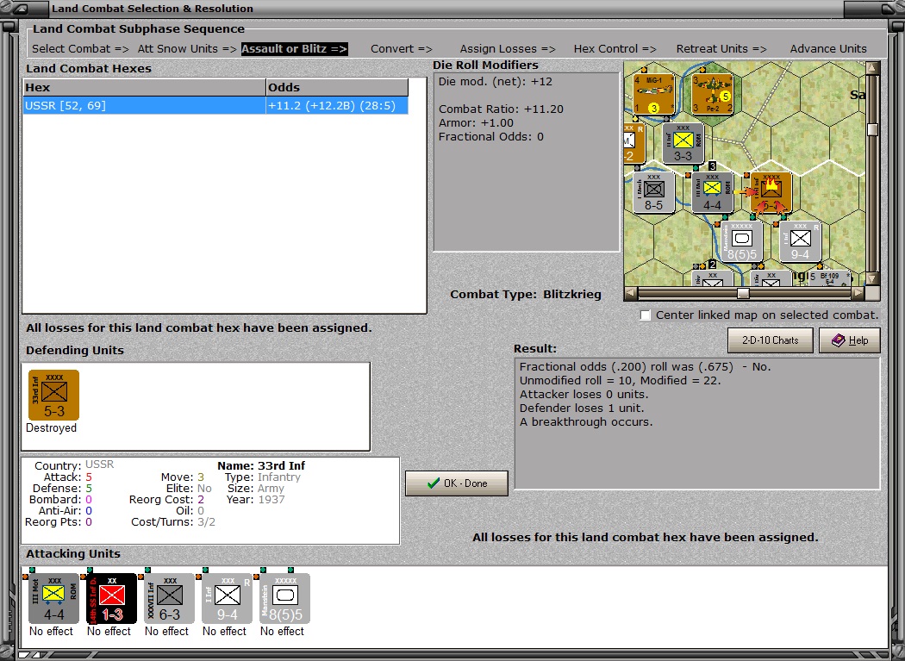The image size is (905, 661).
Task: Click the Armor: +1.00 modifier line
Action: (476, 123)
